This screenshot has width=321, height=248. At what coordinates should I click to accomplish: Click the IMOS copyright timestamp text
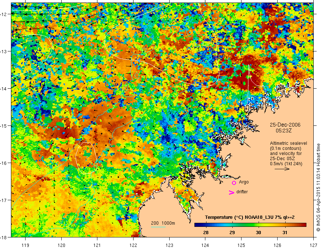coord(318,187)
